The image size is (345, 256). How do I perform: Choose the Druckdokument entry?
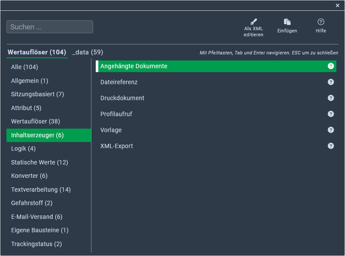pos(122,98)
